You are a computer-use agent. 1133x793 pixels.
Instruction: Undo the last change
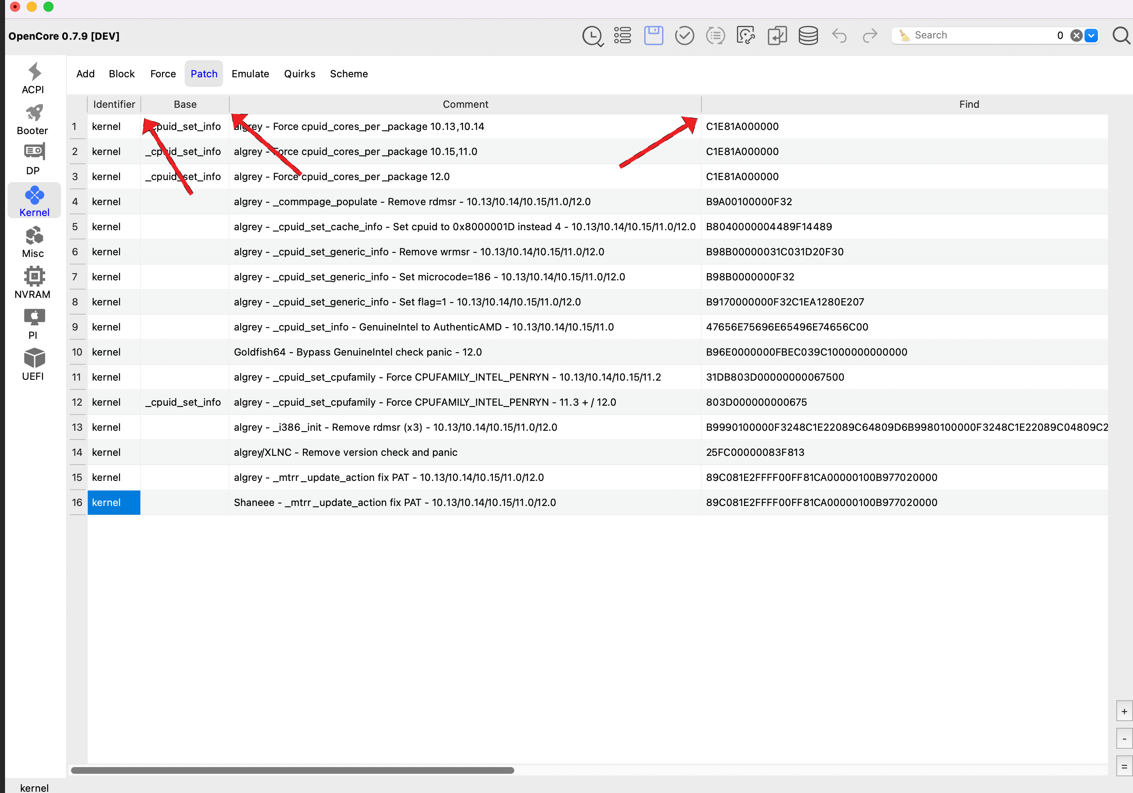pyautogui.click(x=839, y=35)
